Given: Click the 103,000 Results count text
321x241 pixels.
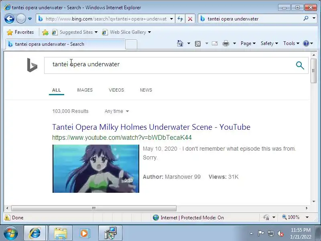Looking at the screenshot, I should click(x=71, y=111).
